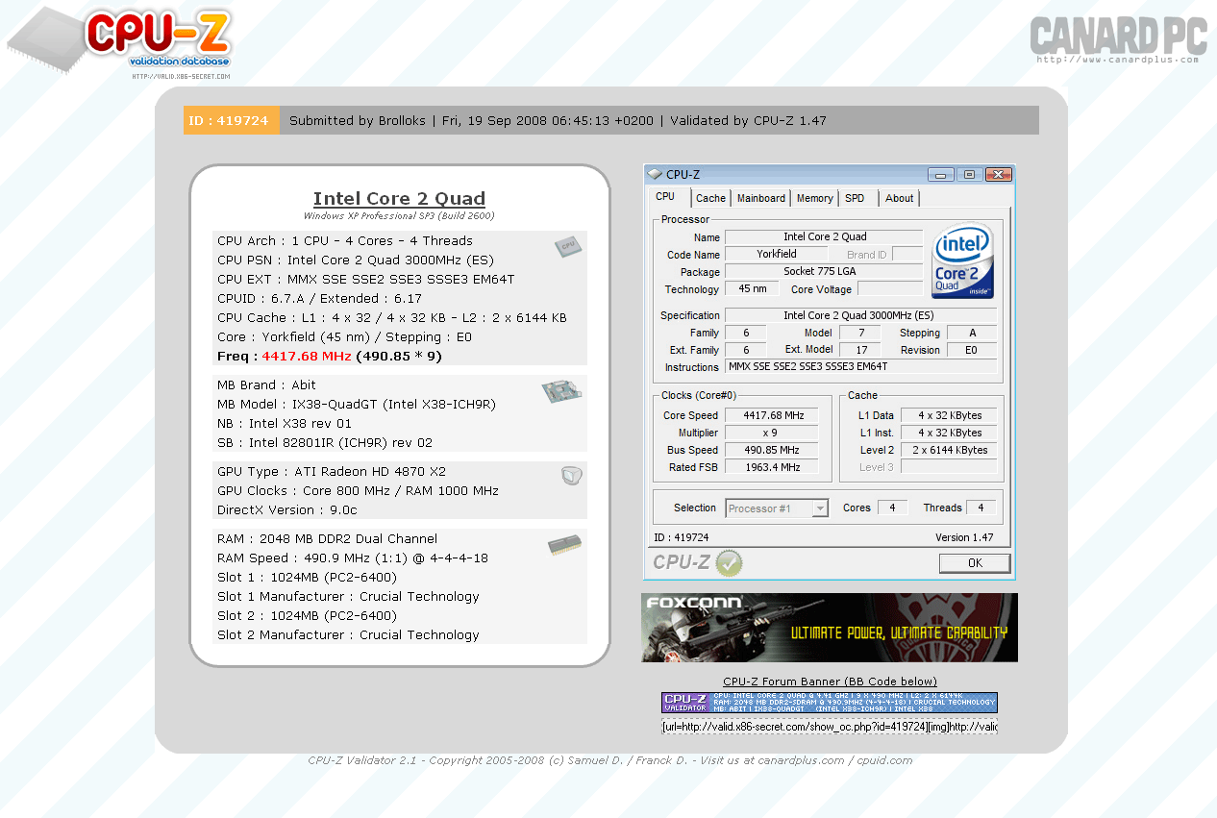
Task: Click the Intel Core 2 Quad logo badge
Action: point(963,262)
